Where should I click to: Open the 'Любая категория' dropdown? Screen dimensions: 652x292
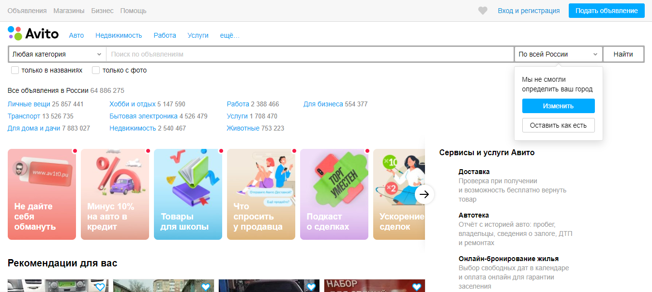click(57, 54)
